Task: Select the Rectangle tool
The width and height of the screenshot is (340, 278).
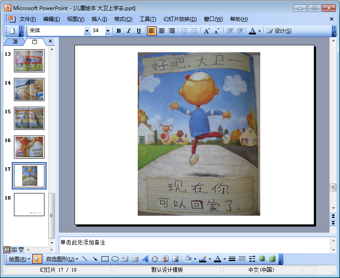Action: [x=105, y=259]
